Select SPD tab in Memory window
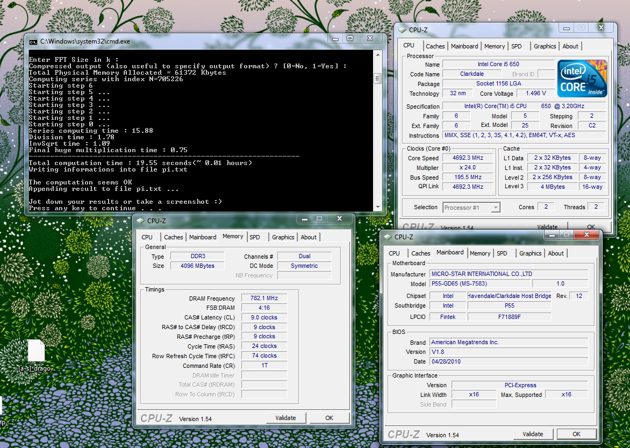 click(x=255, y=237)
